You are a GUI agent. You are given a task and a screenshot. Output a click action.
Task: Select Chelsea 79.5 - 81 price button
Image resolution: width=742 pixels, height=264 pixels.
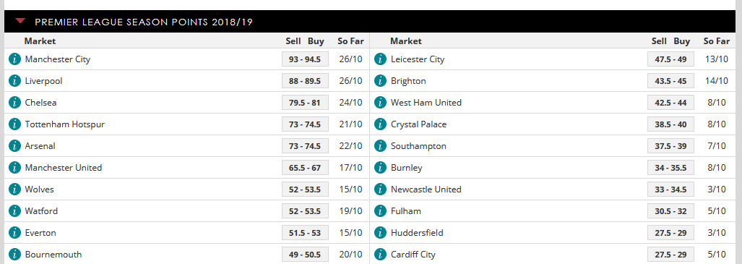click(x=305, y=103)
